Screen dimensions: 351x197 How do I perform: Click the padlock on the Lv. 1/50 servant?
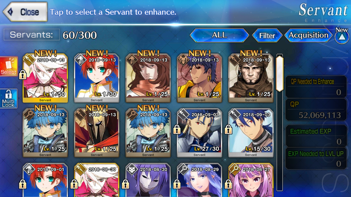23,75
